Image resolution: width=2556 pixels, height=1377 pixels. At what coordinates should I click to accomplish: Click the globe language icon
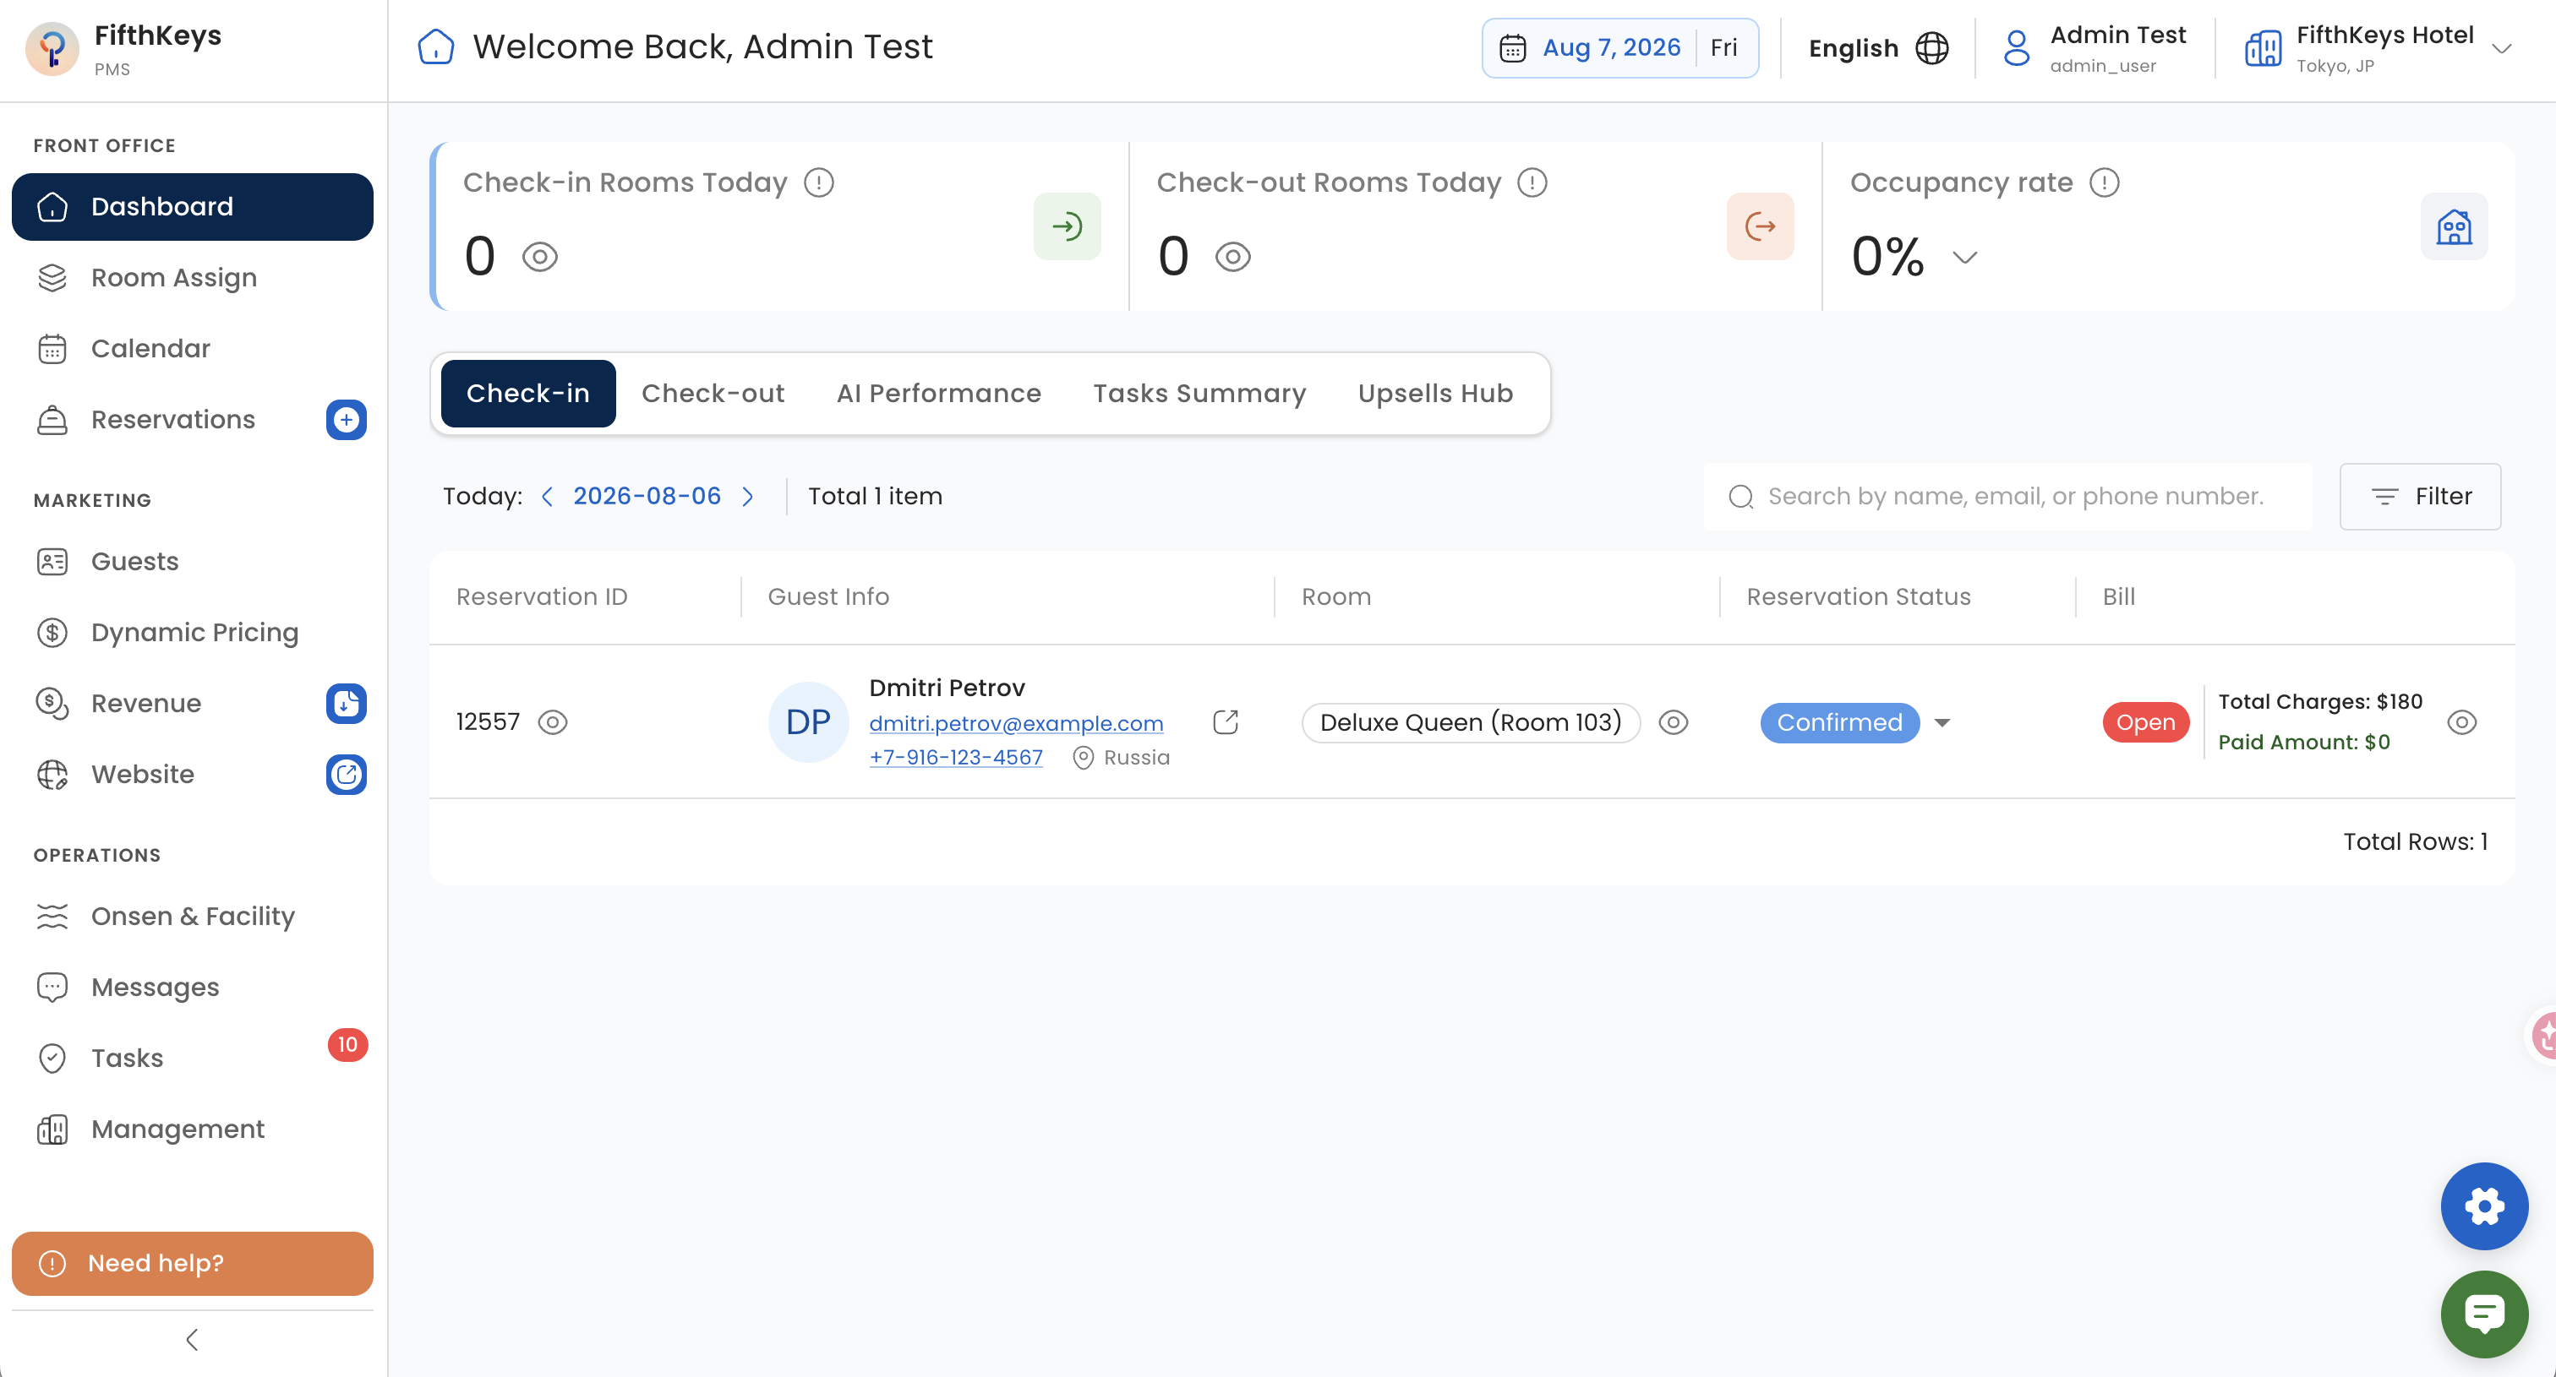(1931, 47)
